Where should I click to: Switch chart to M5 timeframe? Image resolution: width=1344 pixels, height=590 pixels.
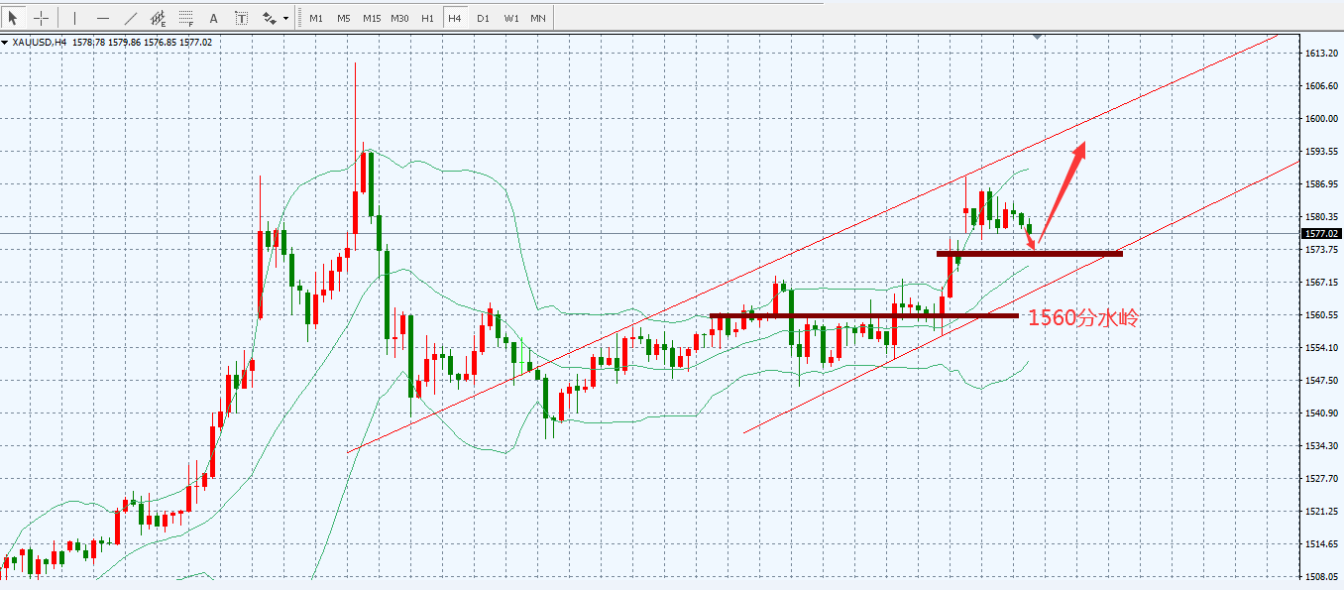tap(343, 18)
